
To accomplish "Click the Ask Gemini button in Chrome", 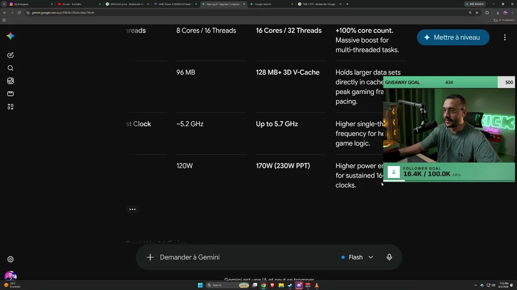I will tap(475, 4).
